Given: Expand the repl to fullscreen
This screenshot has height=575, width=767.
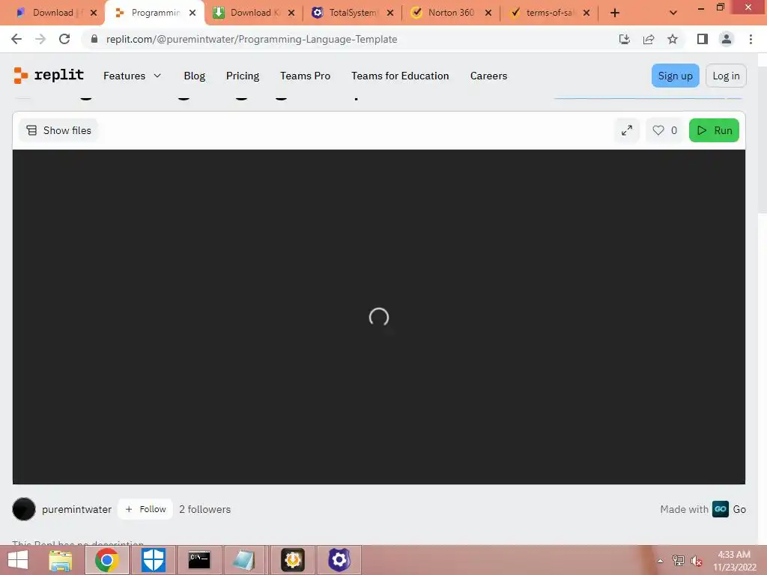Looking at the screenshot, I should click(627, 130).
